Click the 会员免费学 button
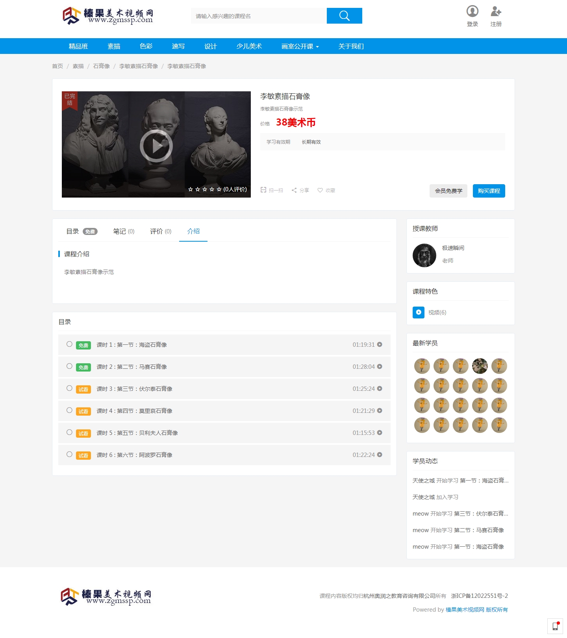 tap(448, 191)
